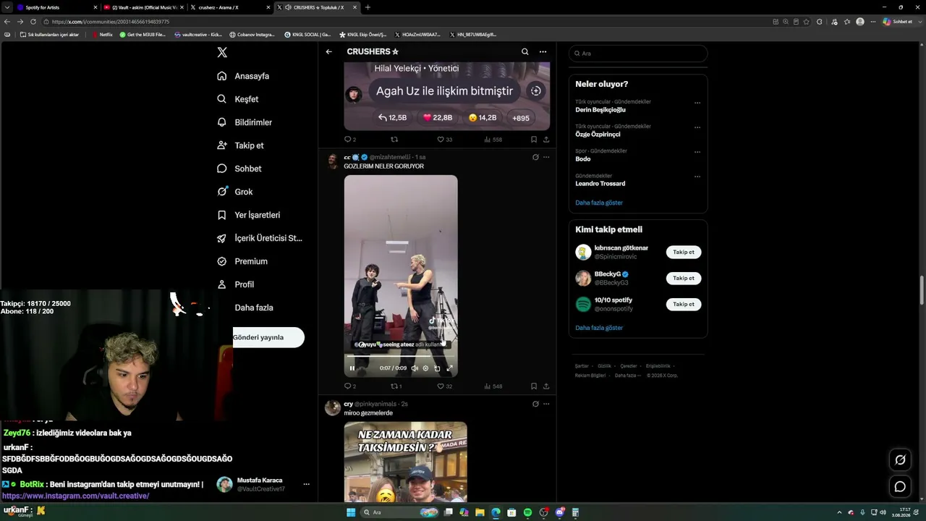Screen dimensions: 926x521
Task: Open Profil in the sidebar
Action: click(237, 284)
